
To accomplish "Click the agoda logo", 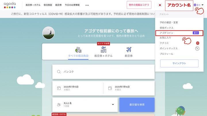I will [10, 5].
